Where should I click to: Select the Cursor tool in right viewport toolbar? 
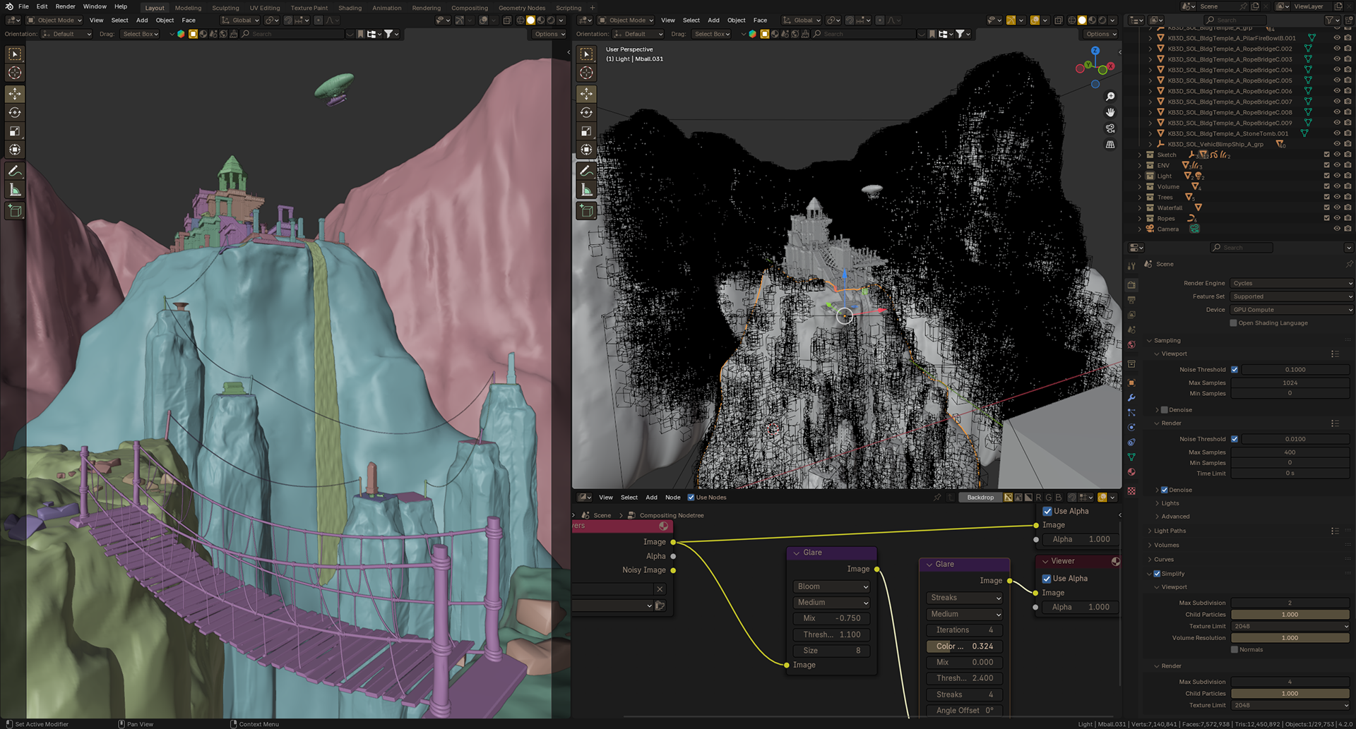[x=586, y=73]
